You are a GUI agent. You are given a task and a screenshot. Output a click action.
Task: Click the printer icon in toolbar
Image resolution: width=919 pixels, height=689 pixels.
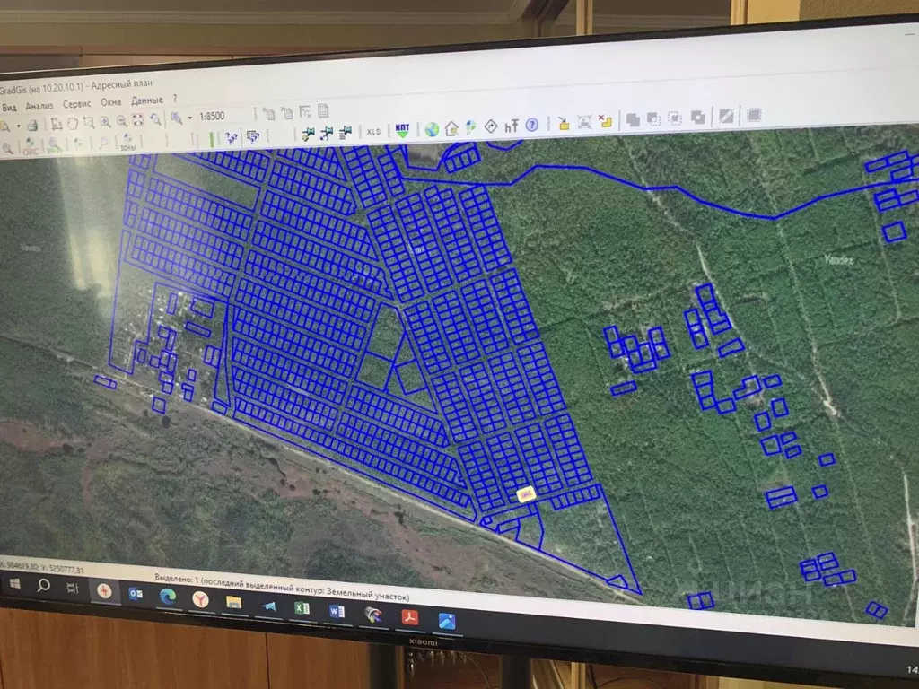pos(33,126)
